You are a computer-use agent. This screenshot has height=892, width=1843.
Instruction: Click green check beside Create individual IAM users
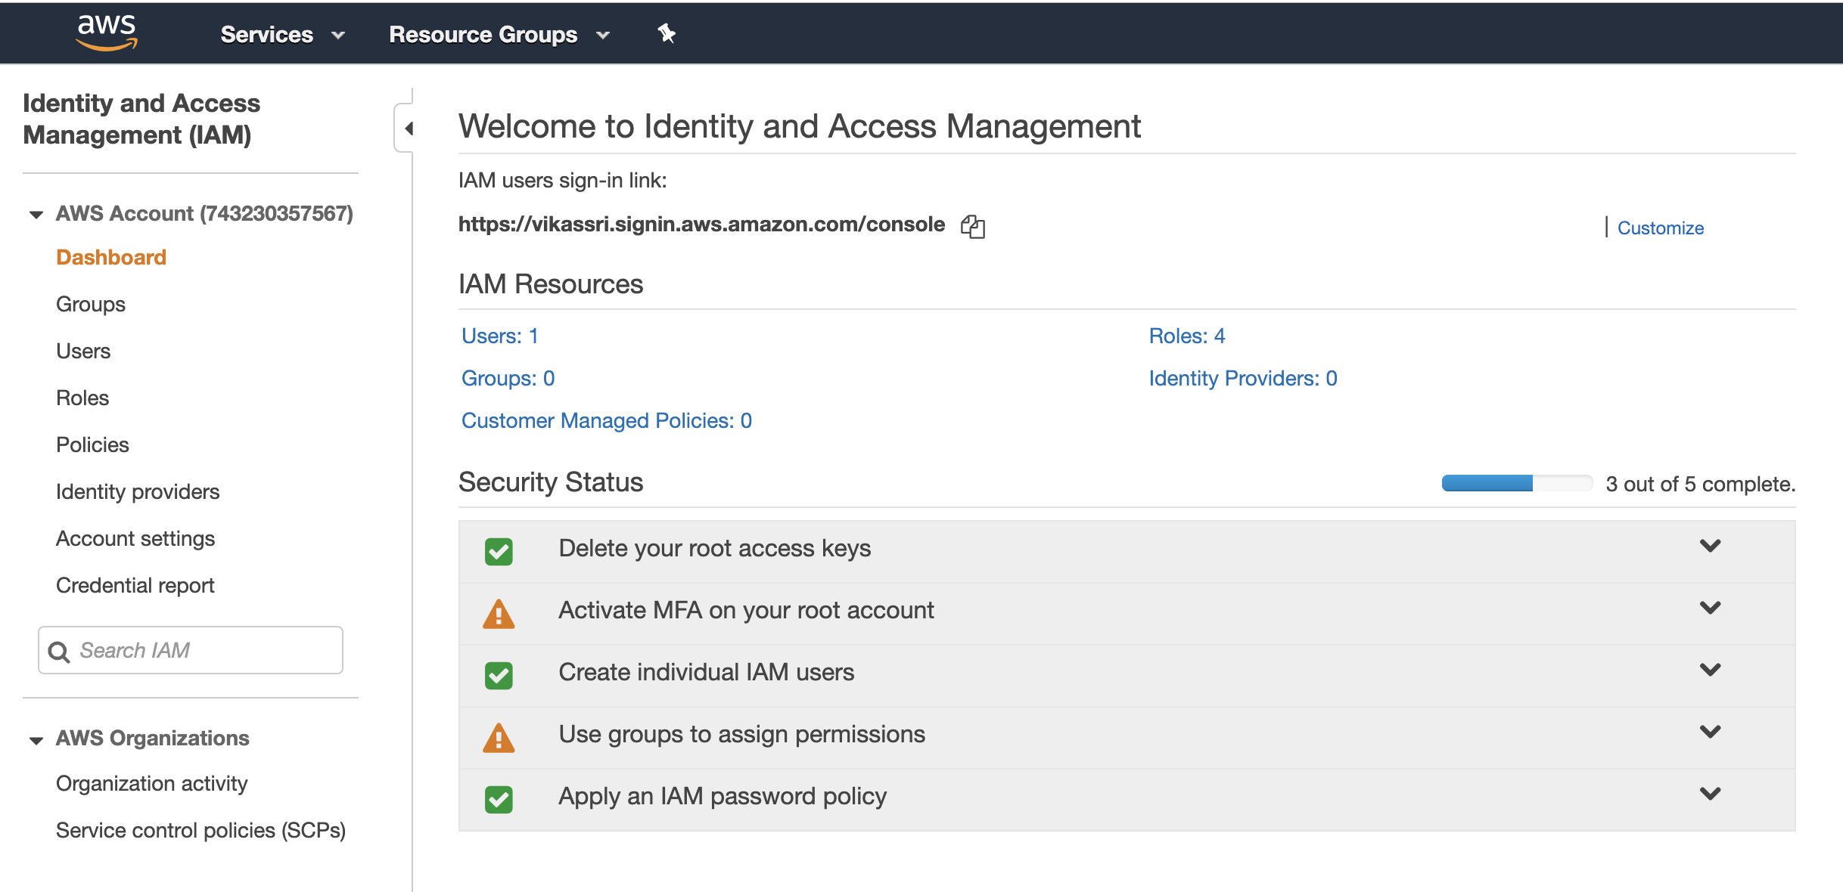[499, 675]
